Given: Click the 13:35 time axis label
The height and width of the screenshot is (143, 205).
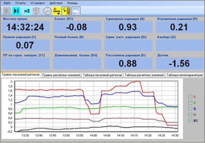Looking at the screenshot, I should point(26,135).
